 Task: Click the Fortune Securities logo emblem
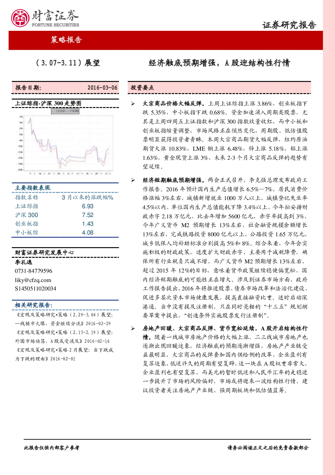[x=20, y=18]
